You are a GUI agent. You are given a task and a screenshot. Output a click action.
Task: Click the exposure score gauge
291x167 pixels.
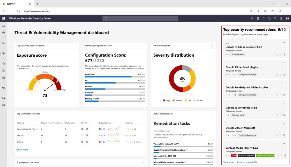pyautogui.click(x=45, y=82)
